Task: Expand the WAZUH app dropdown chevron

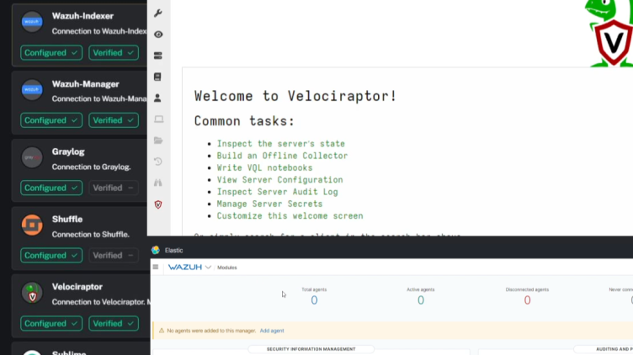Action: (x=208, y=268)
